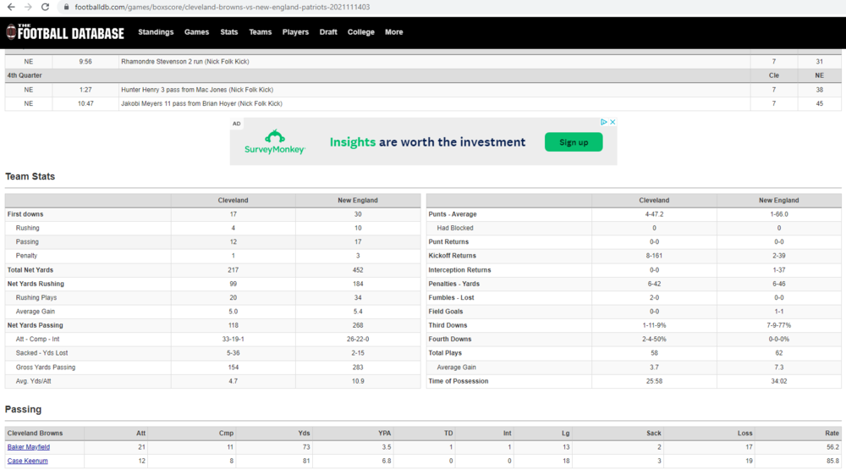Viewport: 846px width, 470px height.
Task: Reload the page with the refresh icon
Action: 46,7
